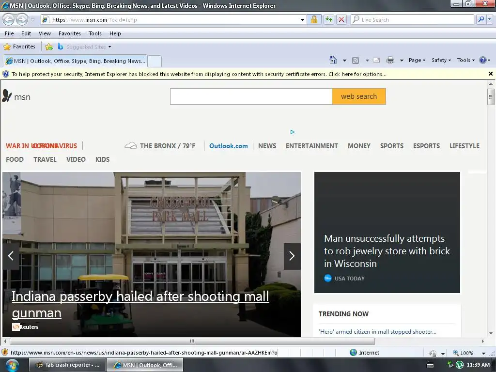Open the Favorites star panel

[x=19, y=47]
